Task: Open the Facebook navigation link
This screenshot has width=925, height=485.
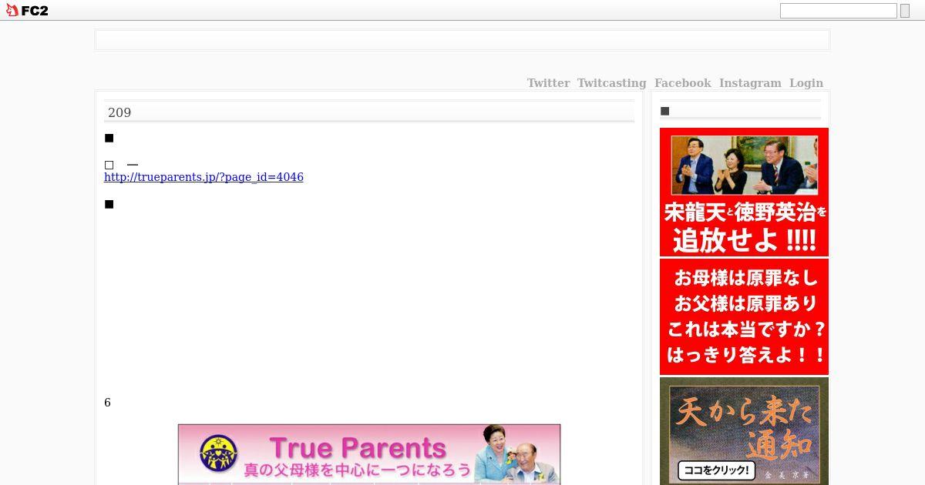Action: (x=682, y=83)
